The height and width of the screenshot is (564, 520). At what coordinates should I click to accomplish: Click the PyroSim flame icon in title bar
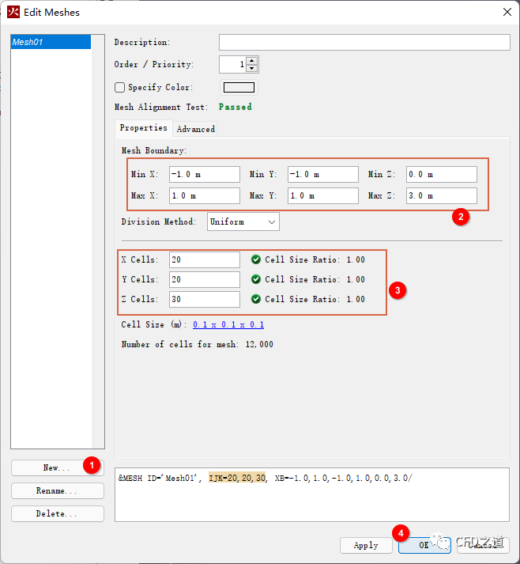tap(13, 12)
